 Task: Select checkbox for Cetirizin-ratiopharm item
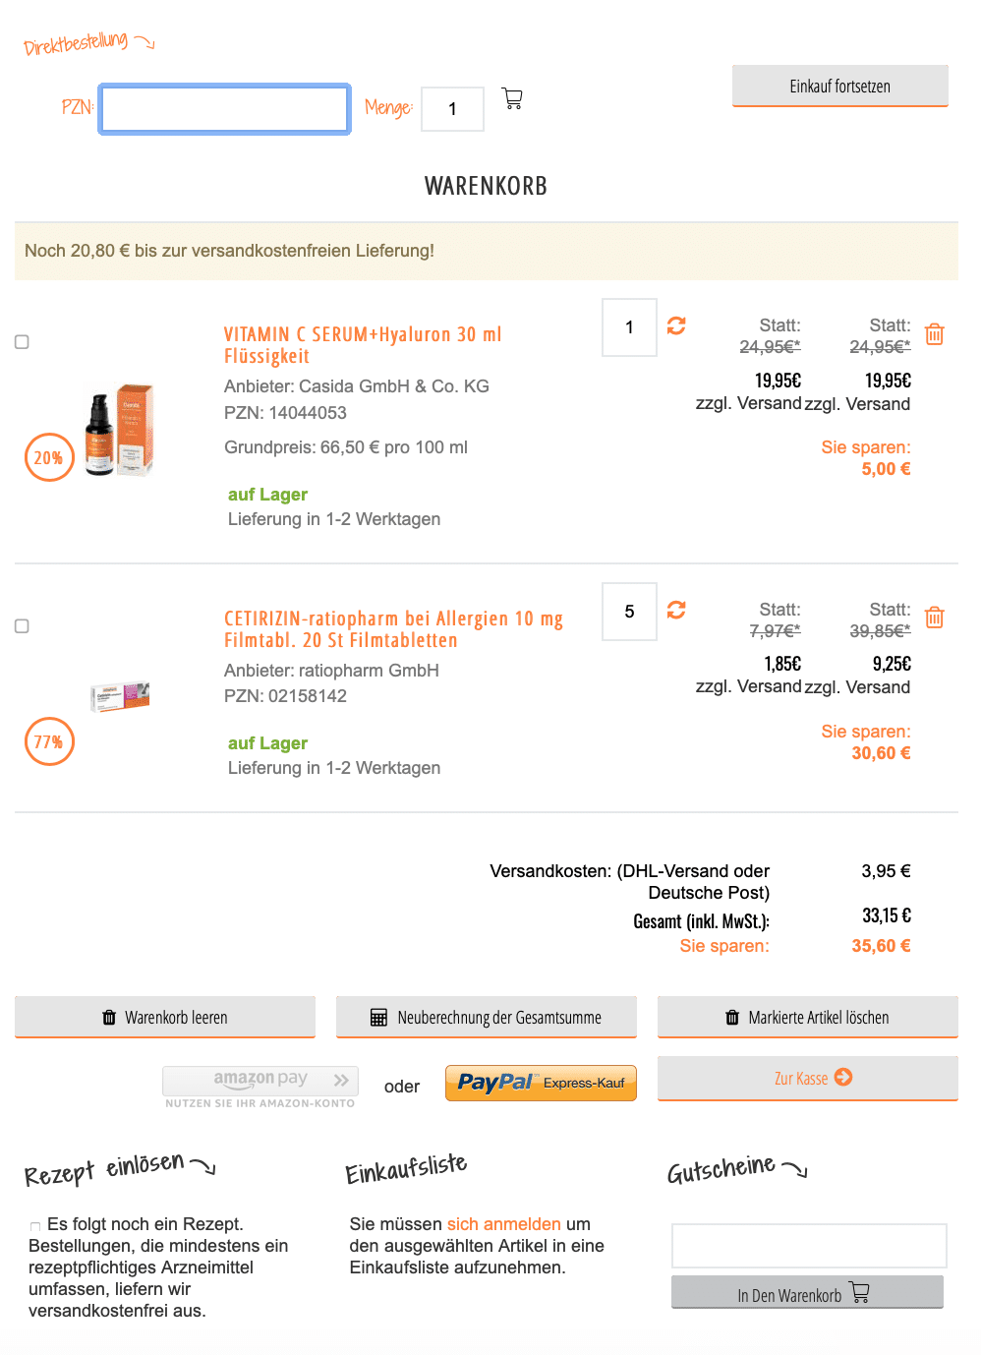click(x=22, y=626)
